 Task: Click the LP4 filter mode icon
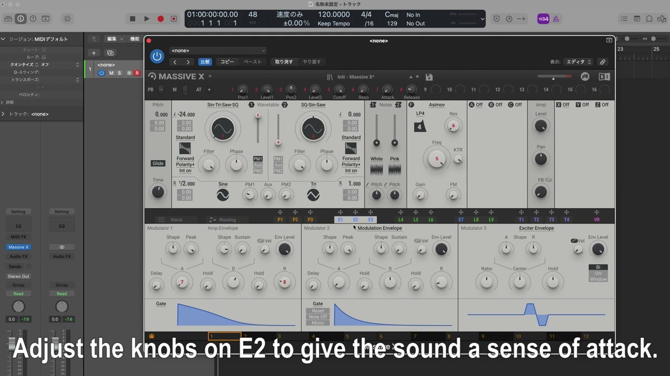[x=420, y=126]
